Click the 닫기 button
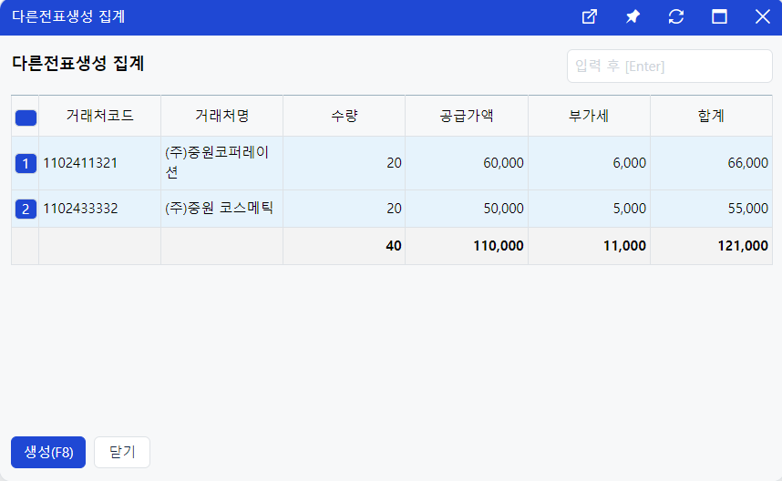Image resolution: width=782 pixels, height=481 pixels. pyautogui.click(x=122, y=452)
